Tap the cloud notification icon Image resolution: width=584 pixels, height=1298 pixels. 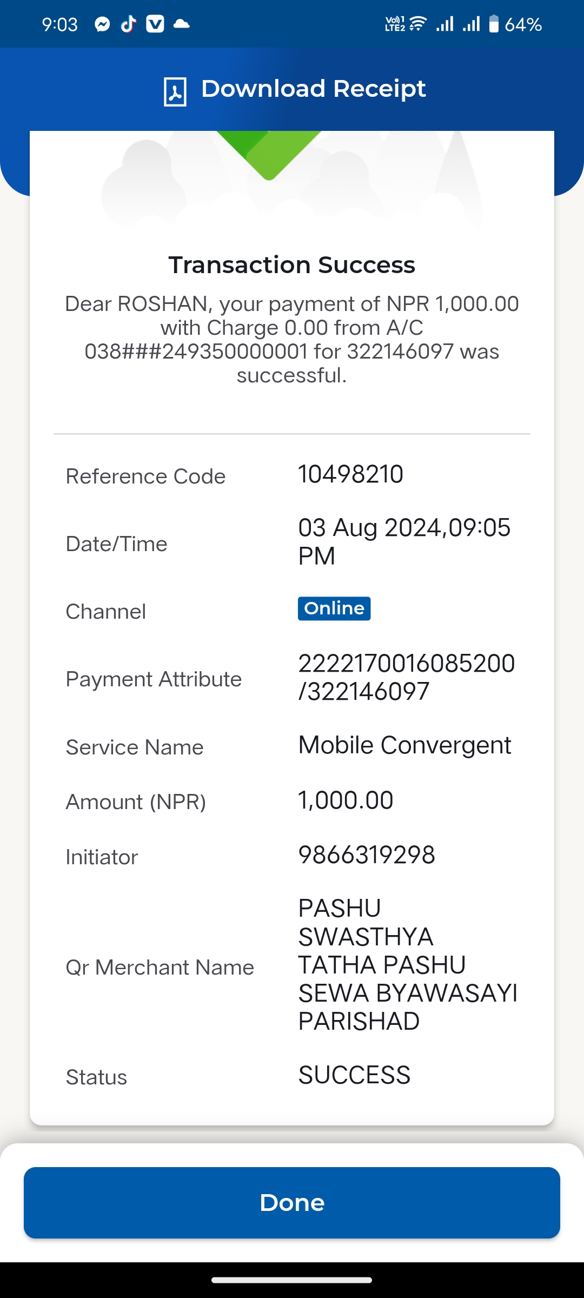click(182, 24)
